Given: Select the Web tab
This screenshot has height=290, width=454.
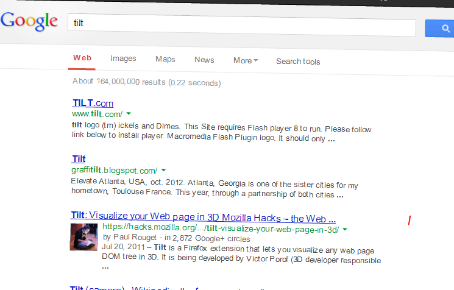Looking at the screenshot, I should point(82,59).
